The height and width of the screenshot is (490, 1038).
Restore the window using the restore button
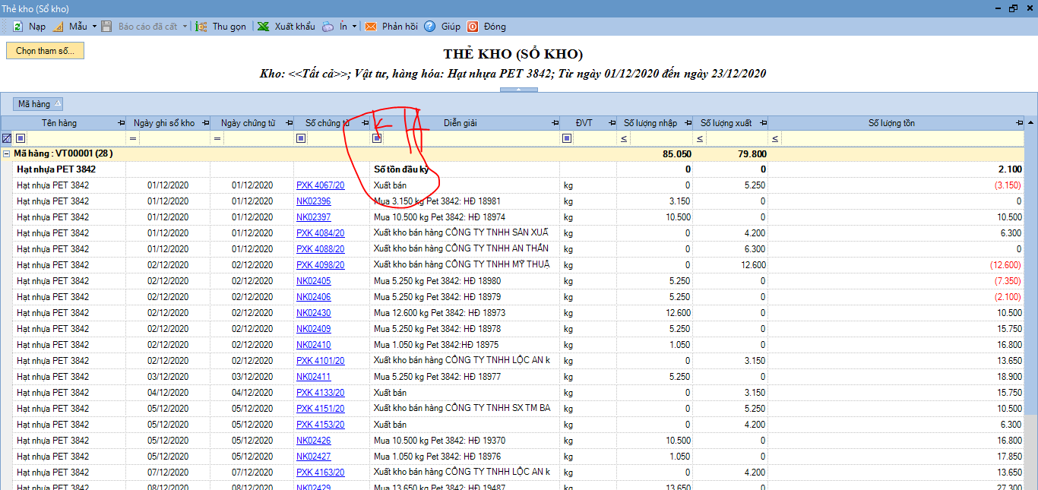(x=1013, y=8)
